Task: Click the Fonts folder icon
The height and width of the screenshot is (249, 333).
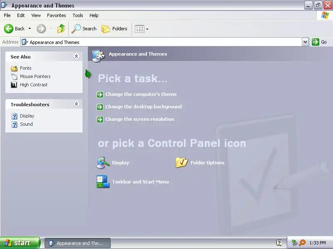Action: coord(14,68)
